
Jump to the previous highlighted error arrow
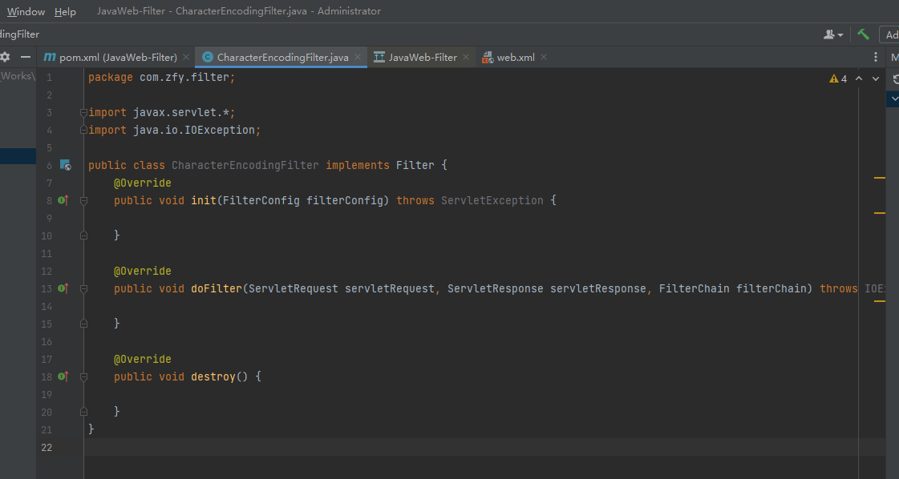859,78
